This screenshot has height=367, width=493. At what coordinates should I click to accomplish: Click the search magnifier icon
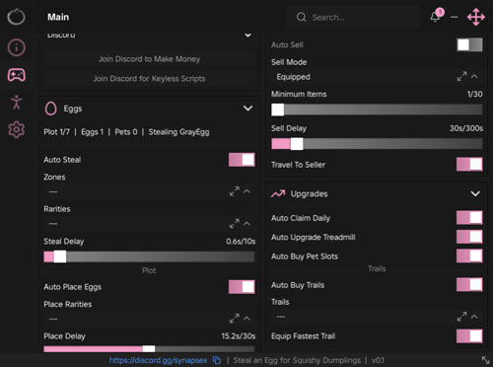[x=301, y=17]
